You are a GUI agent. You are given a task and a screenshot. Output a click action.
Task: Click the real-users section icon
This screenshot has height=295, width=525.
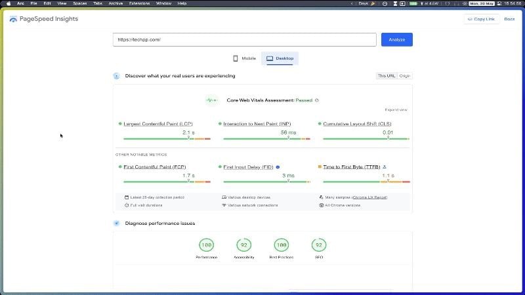coord(116,76)
